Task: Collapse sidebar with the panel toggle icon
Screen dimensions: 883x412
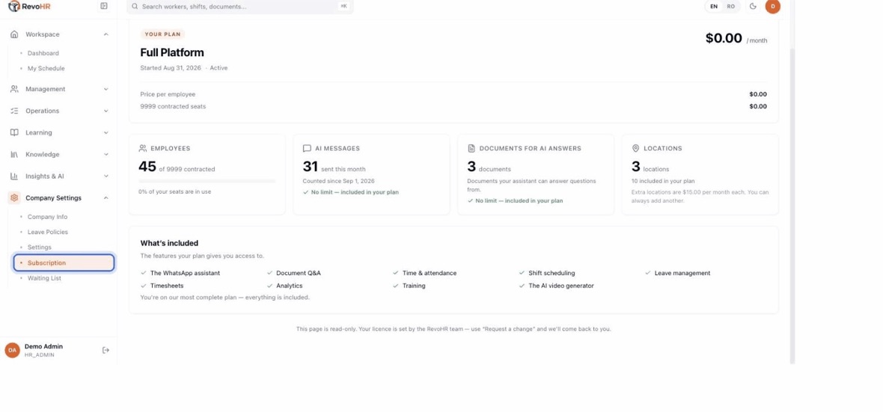Action: (x=103, y=6)
